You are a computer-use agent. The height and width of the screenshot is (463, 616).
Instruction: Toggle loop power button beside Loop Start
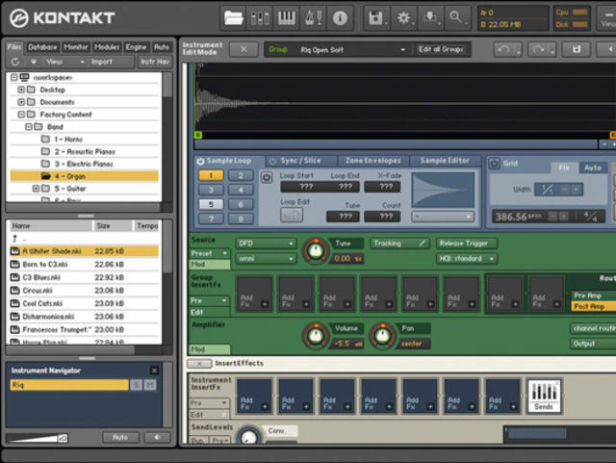click(x=267, y=177)
